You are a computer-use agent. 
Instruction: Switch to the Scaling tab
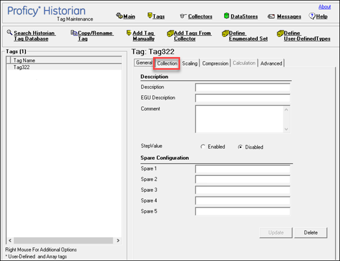tap(190, 63)
